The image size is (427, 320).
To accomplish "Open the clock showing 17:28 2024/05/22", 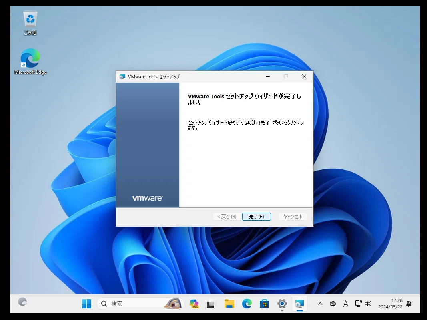I will (x=390, y=304).
